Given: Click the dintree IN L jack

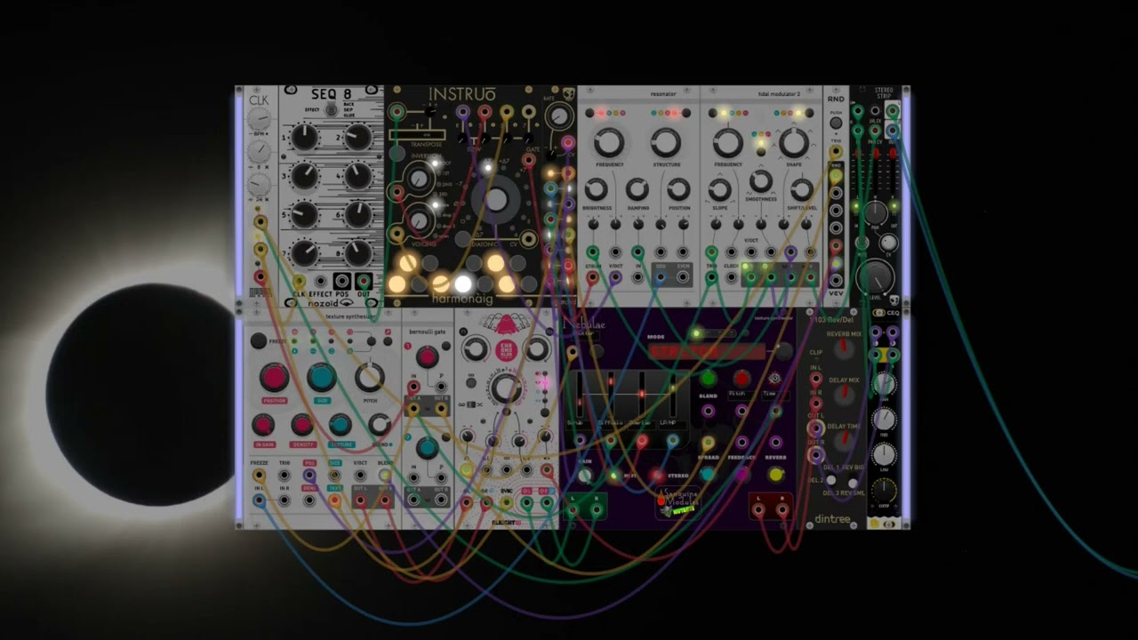Looking at the screenshot, I should click(x=815, y=380).
